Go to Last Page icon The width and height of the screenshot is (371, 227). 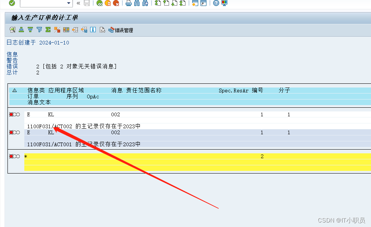tap(183, 3)
